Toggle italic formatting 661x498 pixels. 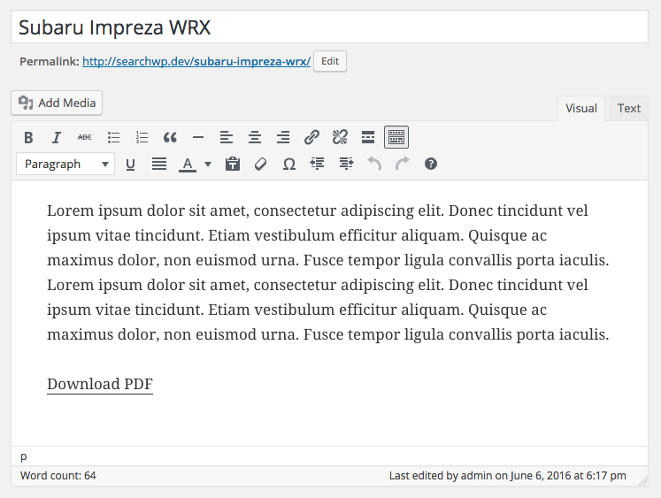click(x=56, y=137)
